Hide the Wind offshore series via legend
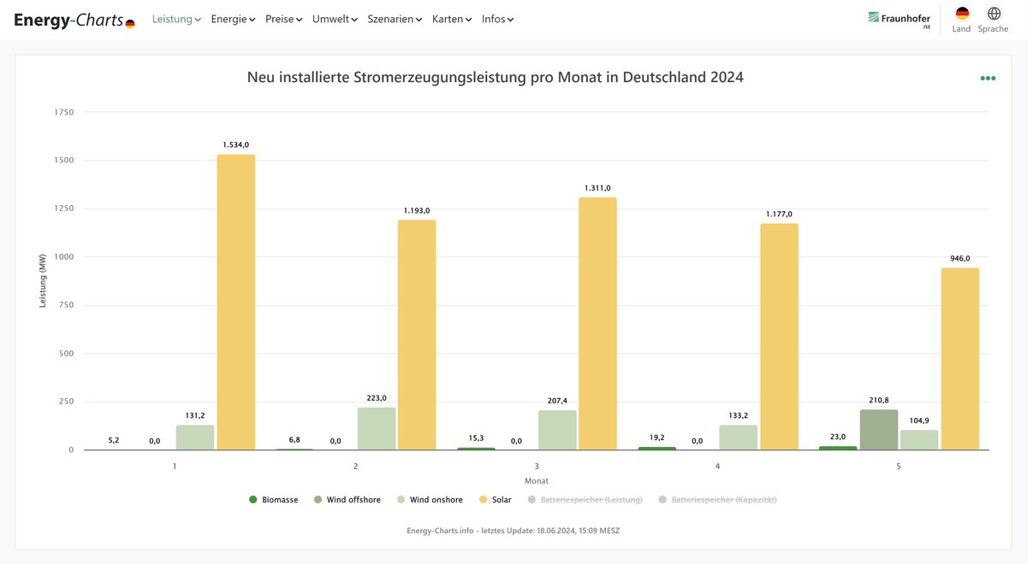The width and height of the screenshot is (1027, 564). [319, 499]
